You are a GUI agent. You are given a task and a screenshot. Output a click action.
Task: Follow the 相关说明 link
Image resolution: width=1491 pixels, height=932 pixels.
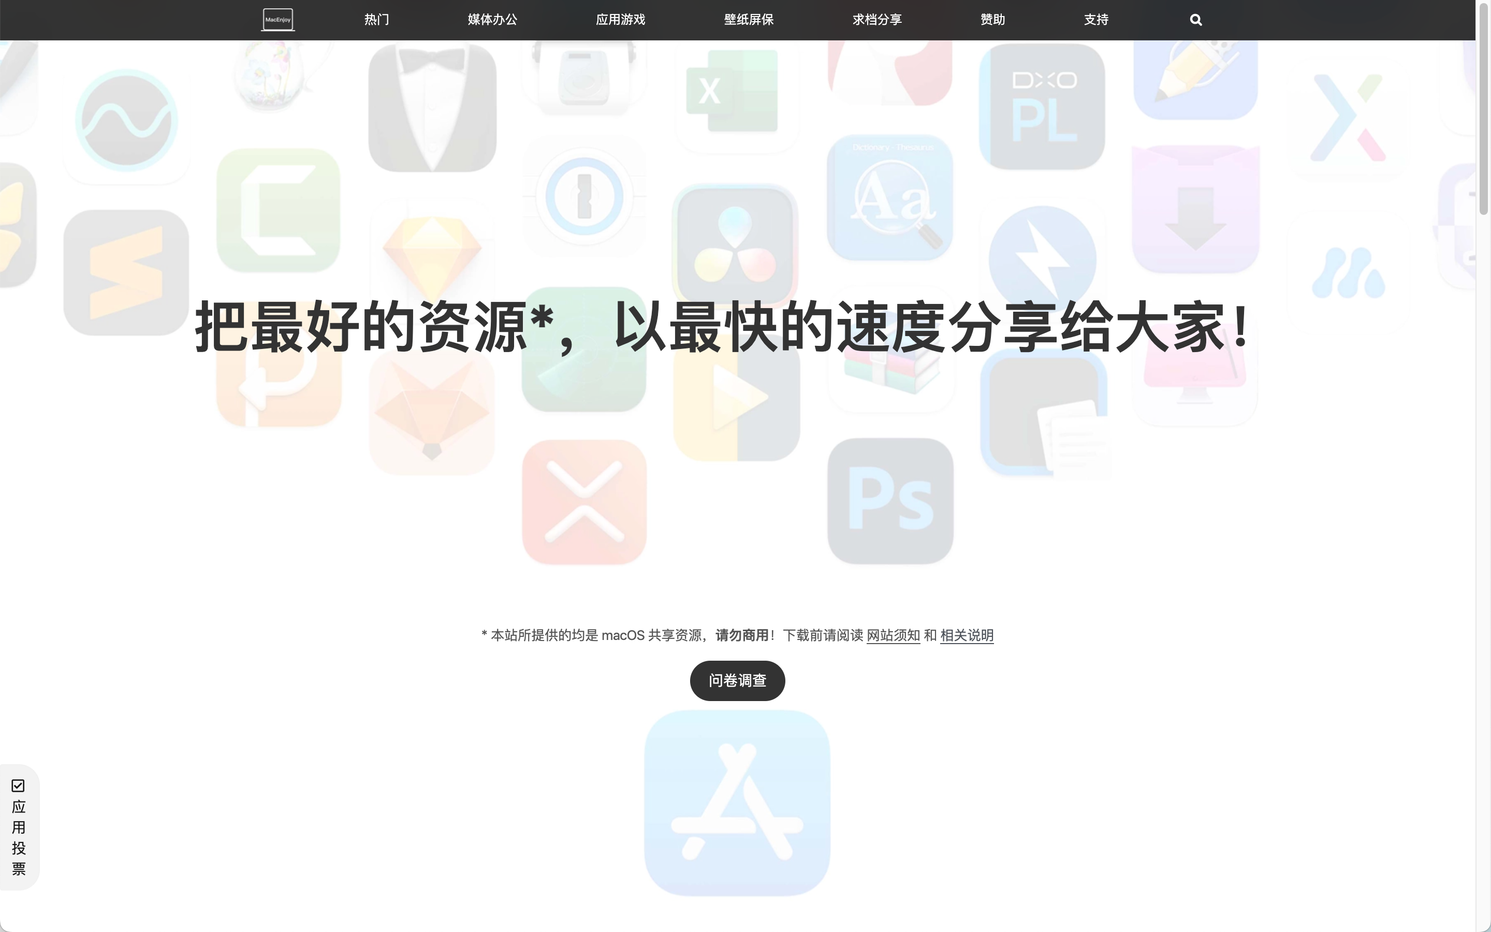(x=967, y=635)
